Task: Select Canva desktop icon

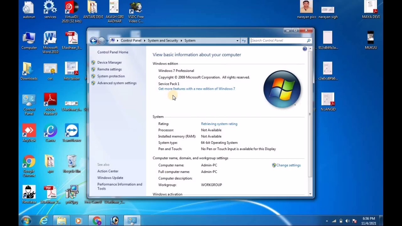Action: pyautogui.click(x=50, y=133)
